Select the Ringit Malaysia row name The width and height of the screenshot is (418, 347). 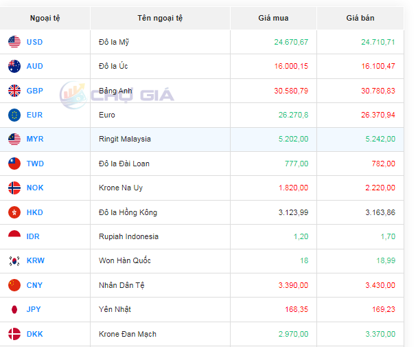(125, 139)
